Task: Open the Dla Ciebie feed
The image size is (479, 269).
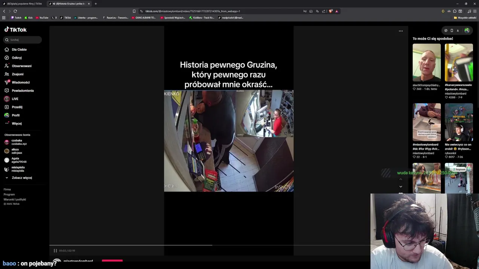Action: coord(19,49)
